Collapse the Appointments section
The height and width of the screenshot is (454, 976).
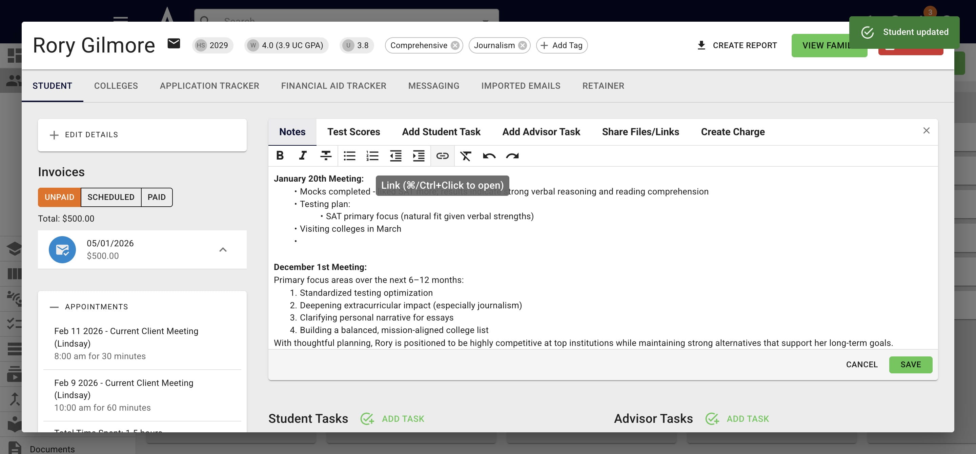pyautogui.click(x=89, y=307)
